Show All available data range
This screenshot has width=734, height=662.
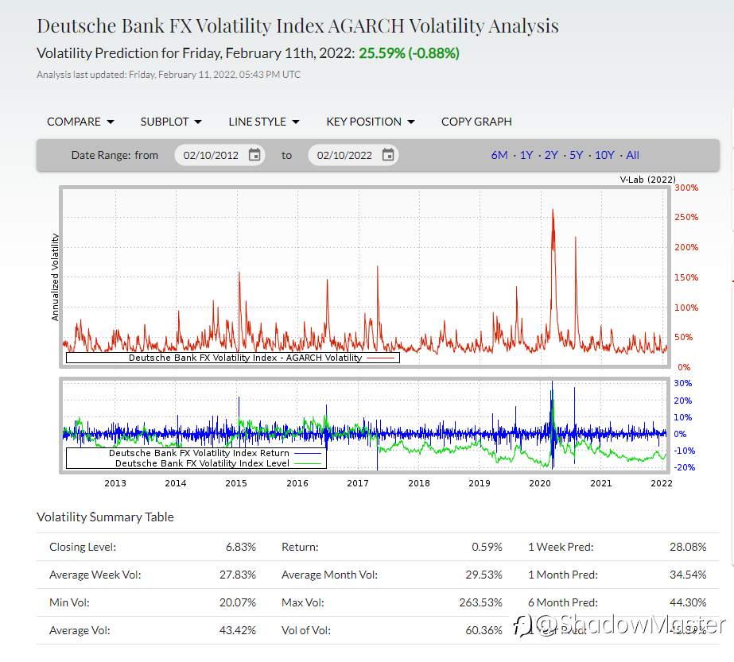632,155
